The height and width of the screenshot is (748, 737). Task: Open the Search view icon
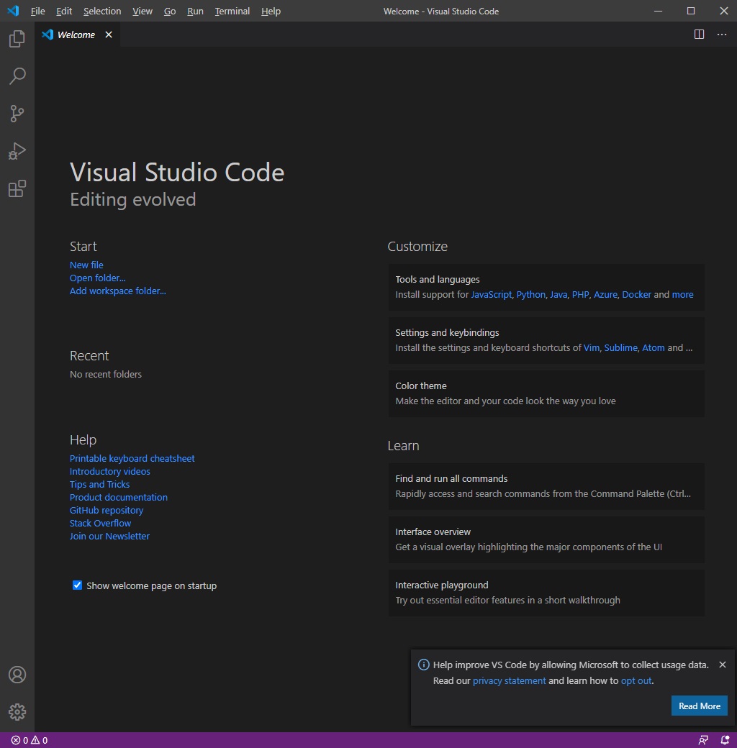[x=17, y=76]
